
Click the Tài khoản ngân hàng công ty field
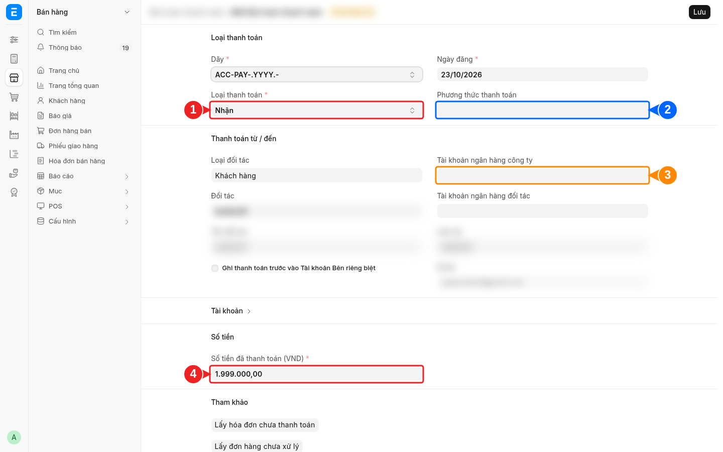(x=542, y=176)
